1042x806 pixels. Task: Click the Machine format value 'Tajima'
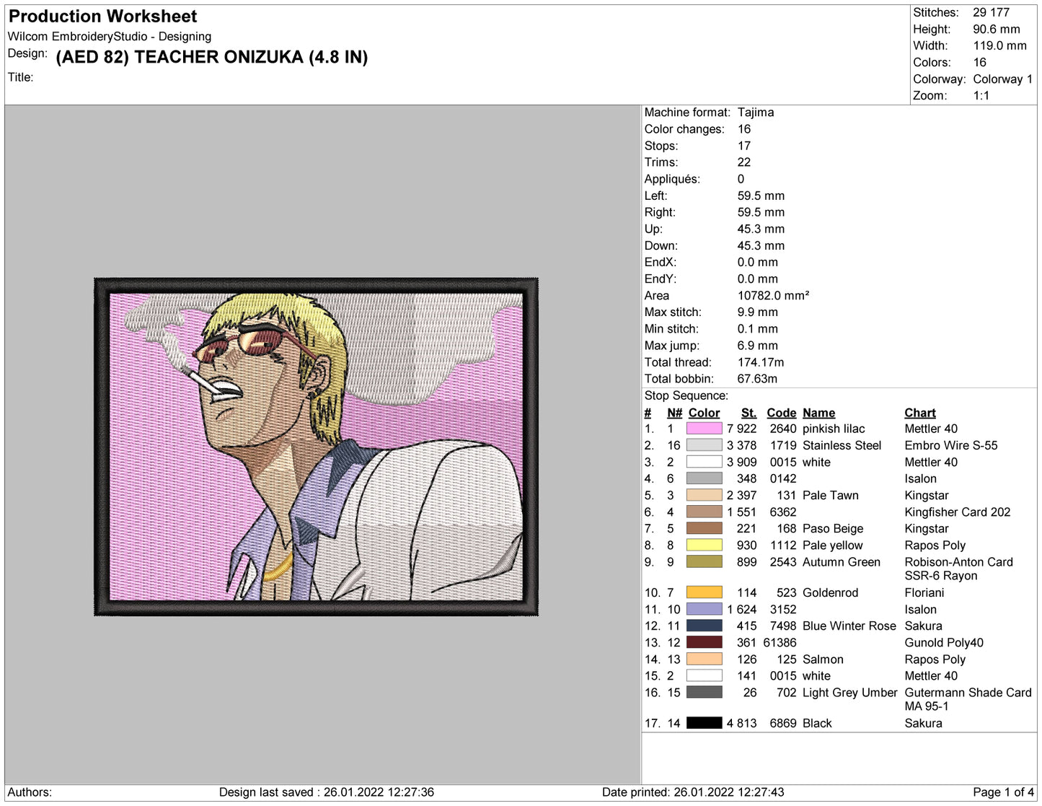(x=756, y=112)
